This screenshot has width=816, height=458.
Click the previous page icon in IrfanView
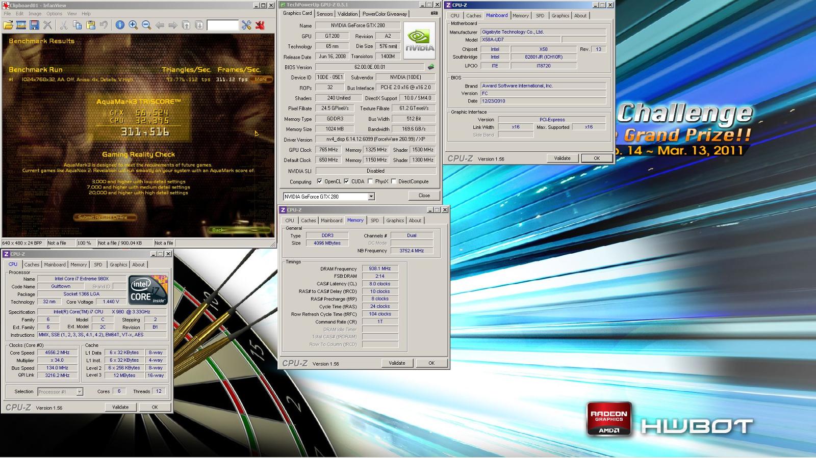(x=186, y=25)
